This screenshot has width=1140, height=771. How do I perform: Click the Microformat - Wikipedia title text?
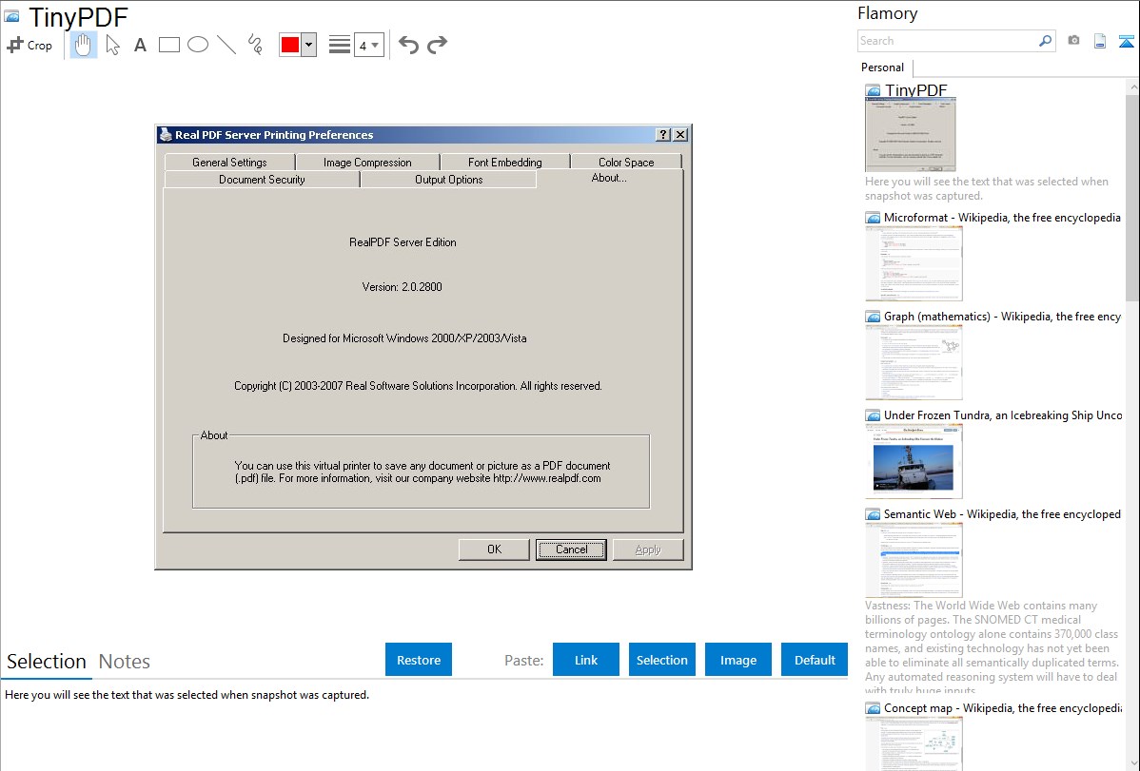click(x=1002, y=218)
